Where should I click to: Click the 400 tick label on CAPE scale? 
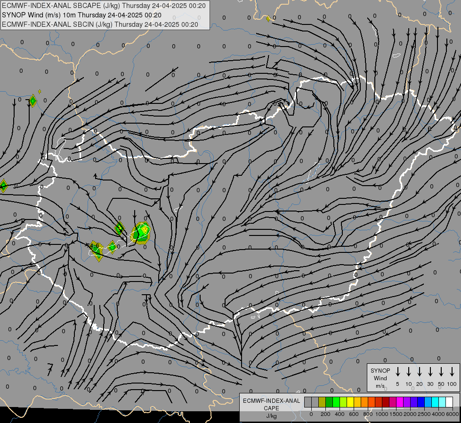click(340, 414)
